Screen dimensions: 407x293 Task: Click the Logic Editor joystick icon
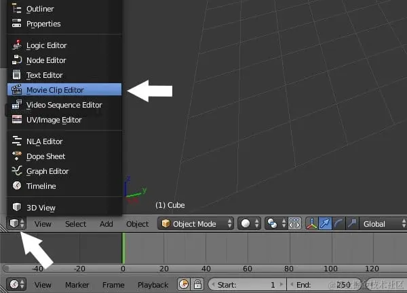(x=17, y=45)
